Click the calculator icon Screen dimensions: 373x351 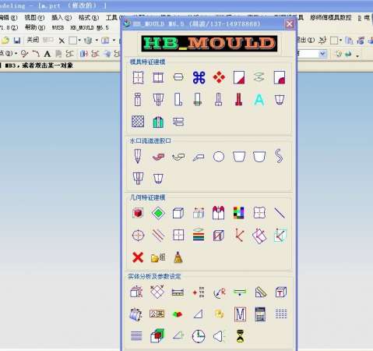point(260,314)
